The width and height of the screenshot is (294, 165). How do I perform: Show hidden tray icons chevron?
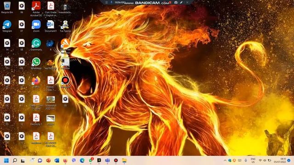(x=225, y=160)
